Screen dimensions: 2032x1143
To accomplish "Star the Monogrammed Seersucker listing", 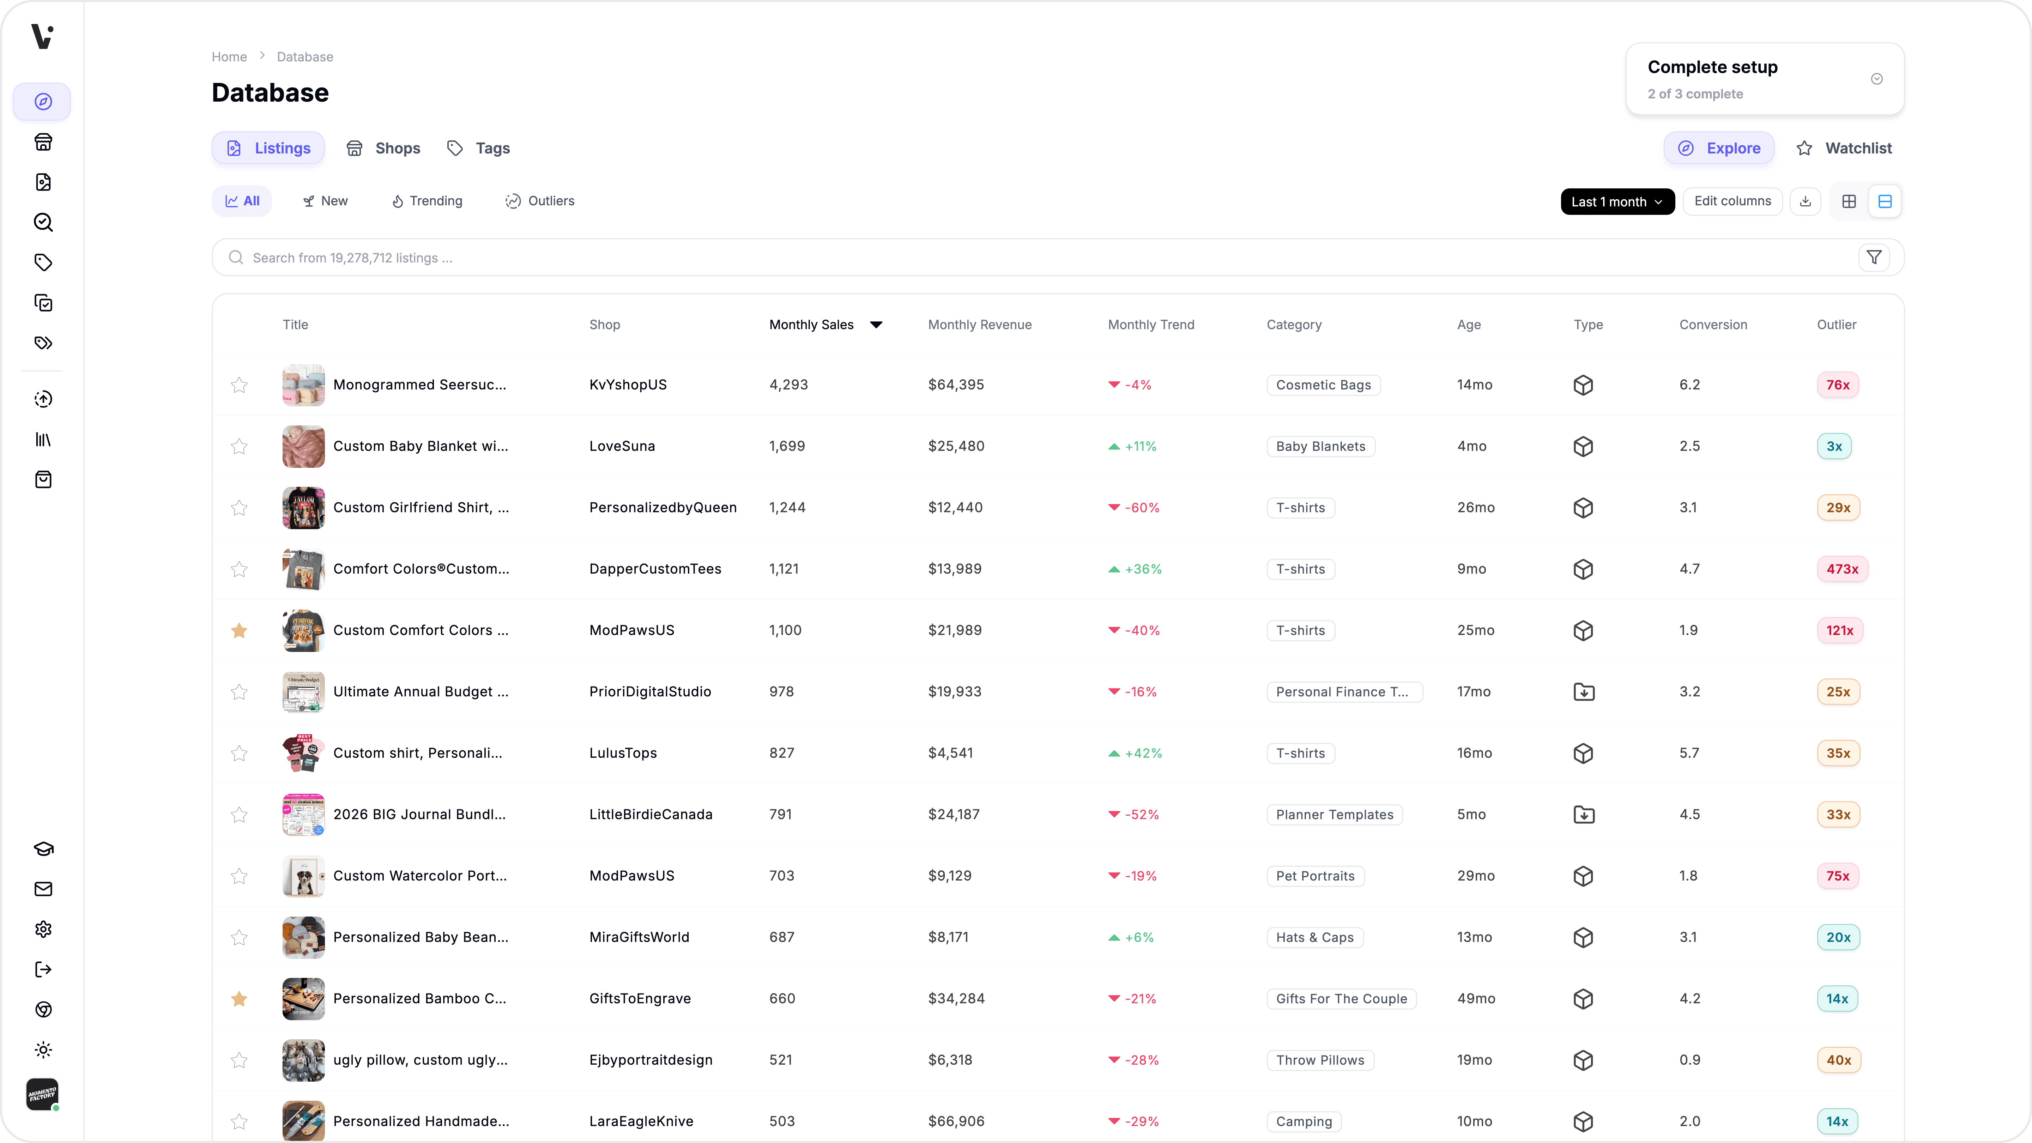I will tap(239, 385).
